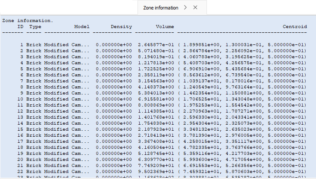Click the Density column header
Viewport: 316px width, 179px height.
click(x=121, y=27)
